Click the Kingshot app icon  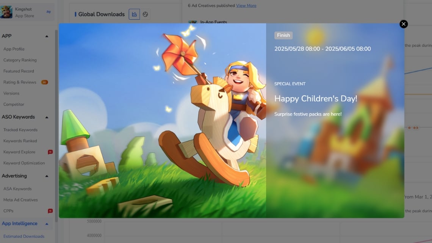pyautogui.click(x=6, y=12)
